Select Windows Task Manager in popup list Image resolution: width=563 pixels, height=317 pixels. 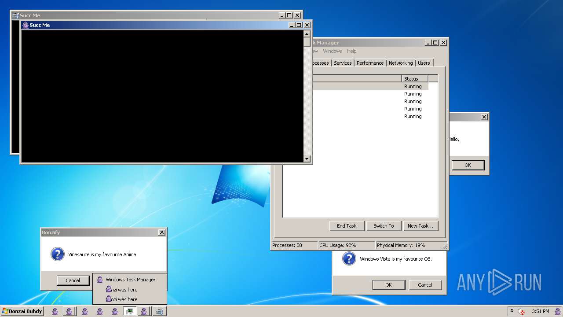130,280
